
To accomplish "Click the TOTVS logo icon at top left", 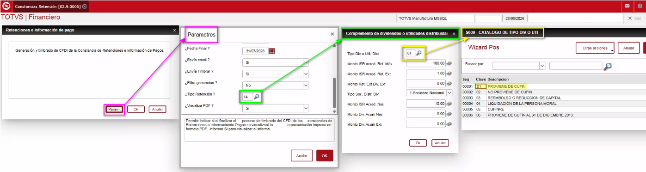I will pyautogui.click(x=6, y=6).
